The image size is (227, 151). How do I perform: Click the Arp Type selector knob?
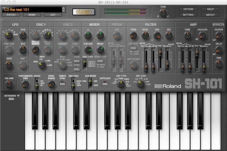pos(121,84)
